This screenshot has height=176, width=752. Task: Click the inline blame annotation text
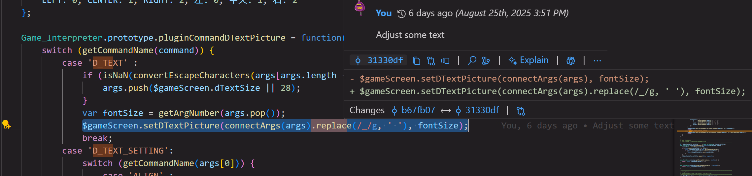pyautogui.click(x=587, y=126)
